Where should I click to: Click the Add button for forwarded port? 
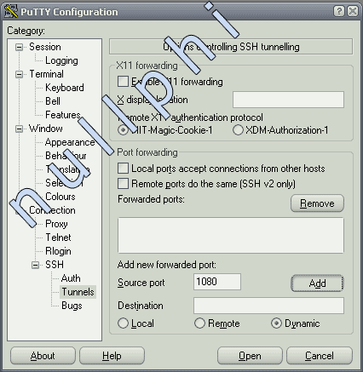317,283
